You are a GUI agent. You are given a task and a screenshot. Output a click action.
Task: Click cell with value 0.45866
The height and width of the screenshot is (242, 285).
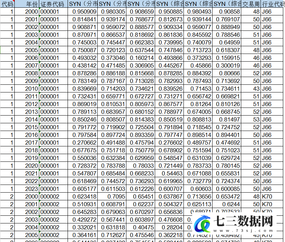(198, 65)
